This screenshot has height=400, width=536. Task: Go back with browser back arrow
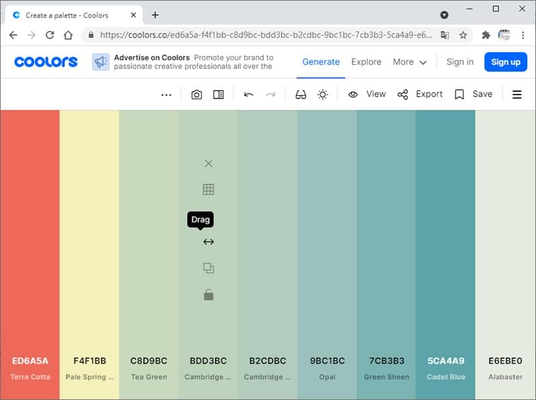click(13, 35)
